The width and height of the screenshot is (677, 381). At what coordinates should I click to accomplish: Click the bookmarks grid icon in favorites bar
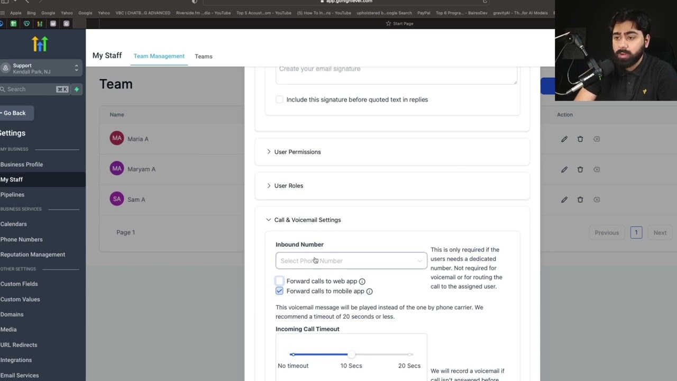[3, 13]
